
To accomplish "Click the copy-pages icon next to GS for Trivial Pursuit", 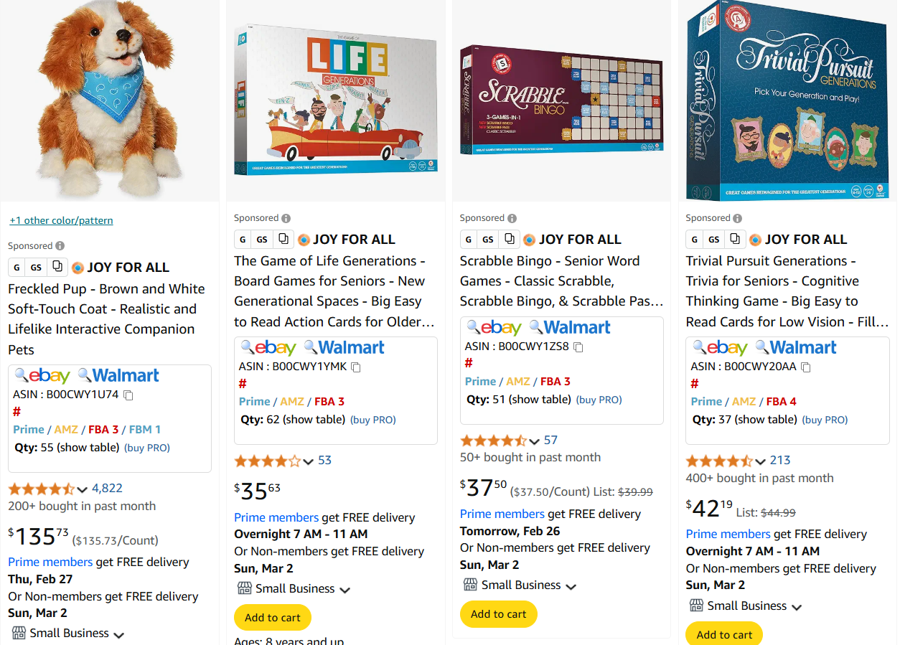I will pyautogui.click(x=735, y=239).
